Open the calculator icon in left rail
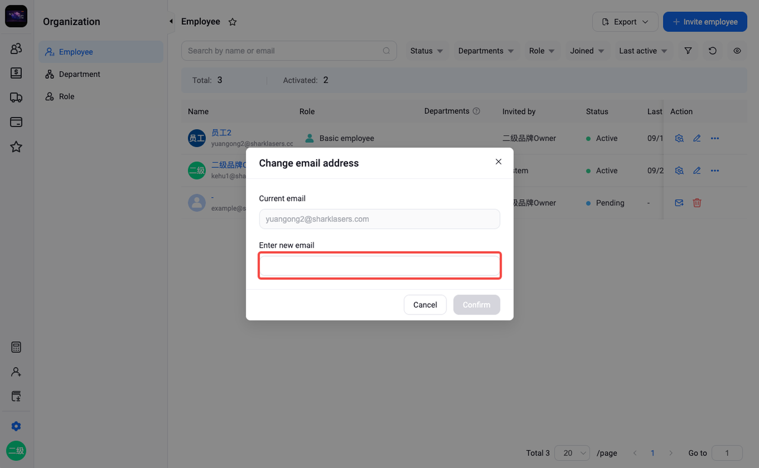Viewport: 759px width, 468px height. 16,347
